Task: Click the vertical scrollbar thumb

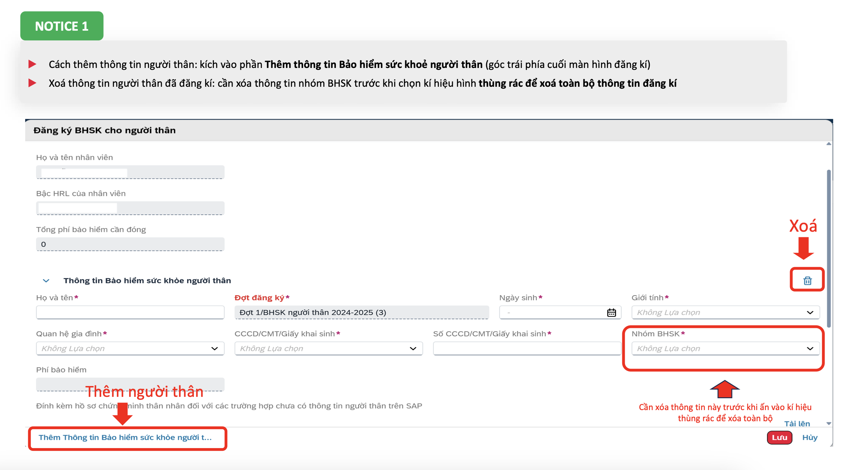Action: click(829, 248)
